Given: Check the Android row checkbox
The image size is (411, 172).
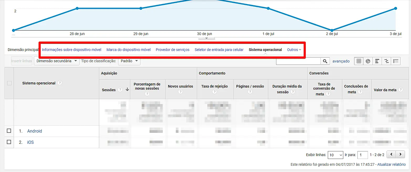Looking at the screenshot, I should (9, 131).
